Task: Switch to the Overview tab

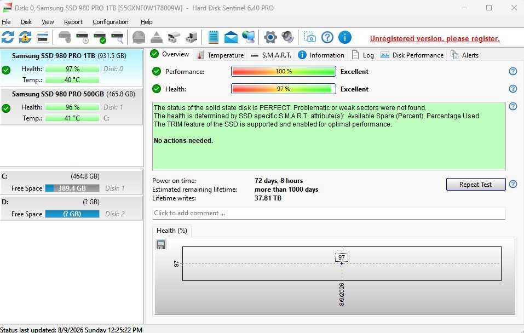Action: [x=170, y=54]
